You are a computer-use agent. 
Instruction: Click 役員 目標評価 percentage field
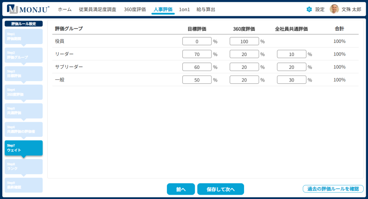[x=197, y=41]
